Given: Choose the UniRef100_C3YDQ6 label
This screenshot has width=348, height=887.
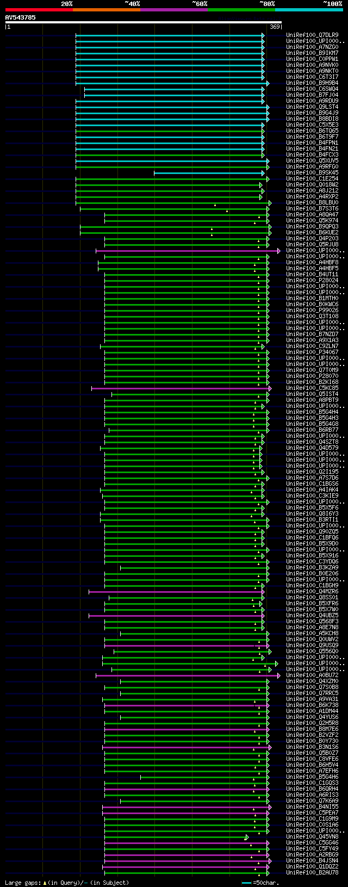Looking at the screenshot, I should pos(312,562).
